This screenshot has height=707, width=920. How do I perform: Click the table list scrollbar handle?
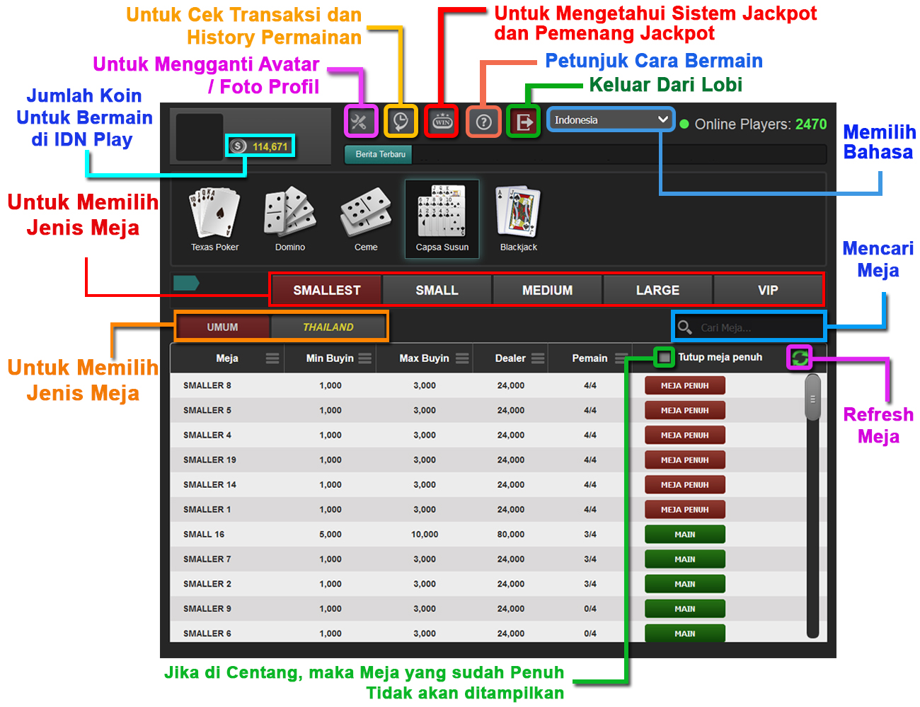coord(812,399)
